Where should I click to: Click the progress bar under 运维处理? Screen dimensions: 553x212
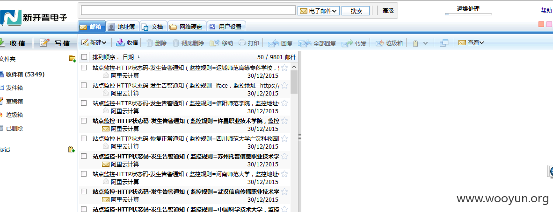[x=468, y=14]
